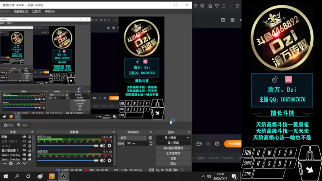
Task: Open Cortana circle on the taskbar
Action: pos(28,176)
